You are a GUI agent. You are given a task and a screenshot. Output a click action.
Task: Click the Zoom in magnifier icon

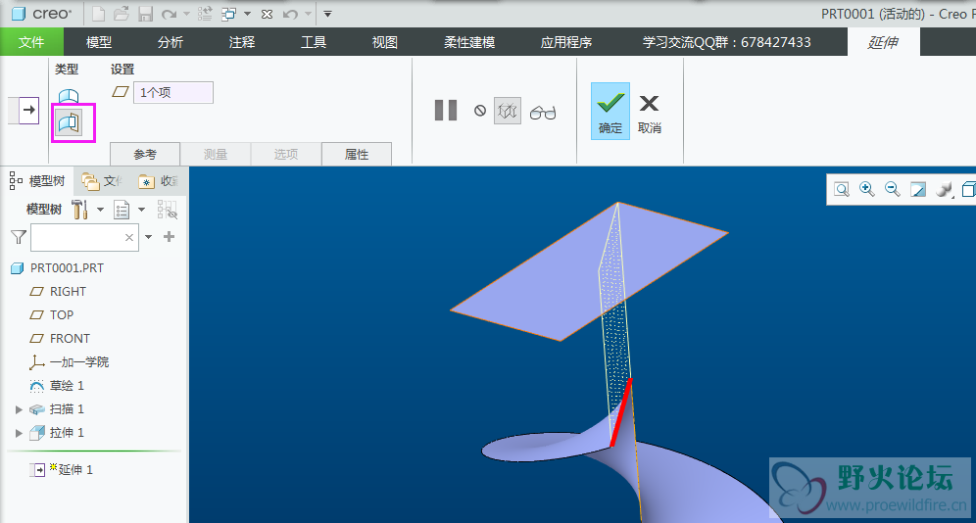click(867, 190)
